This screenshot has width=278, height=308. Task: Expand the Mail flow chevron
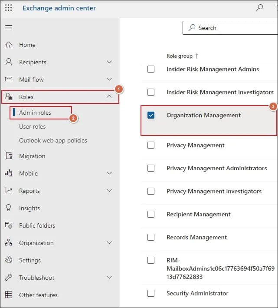click(x=109, y=79)
